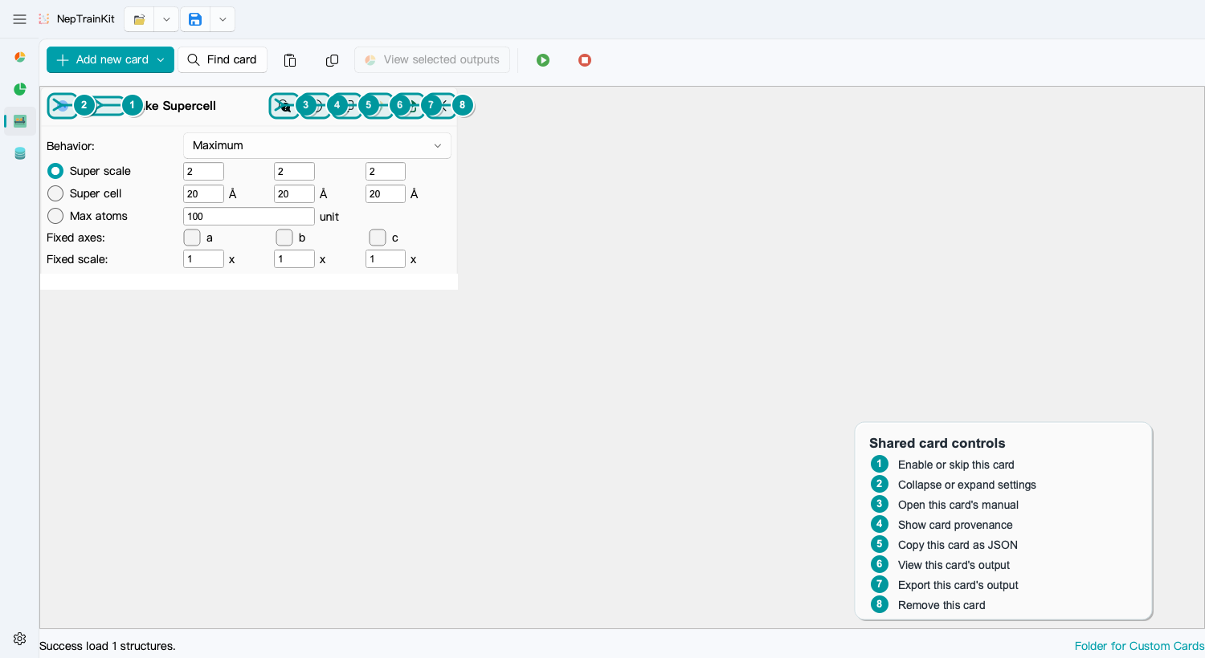Click the NepTrainKit logo icon
The width and height of the screenshot is (1205, 658).
point(44,19)
